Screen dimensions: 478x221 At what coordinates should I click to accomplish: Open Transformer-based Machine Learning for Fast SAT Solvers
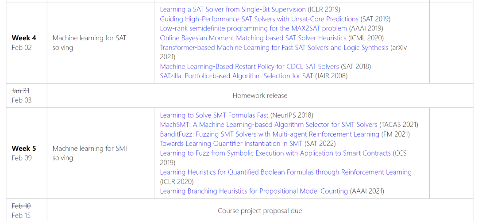click(x=274, y=47)
